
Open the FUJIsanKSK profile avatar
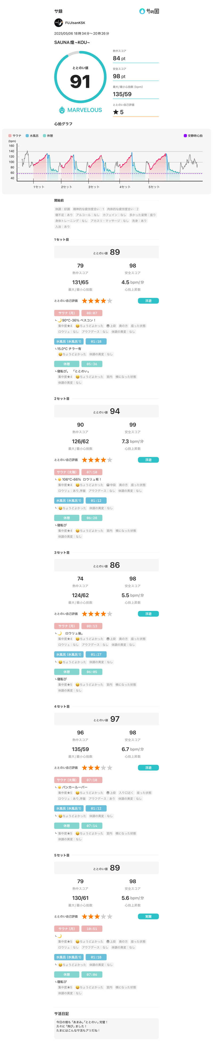(59, 23)
